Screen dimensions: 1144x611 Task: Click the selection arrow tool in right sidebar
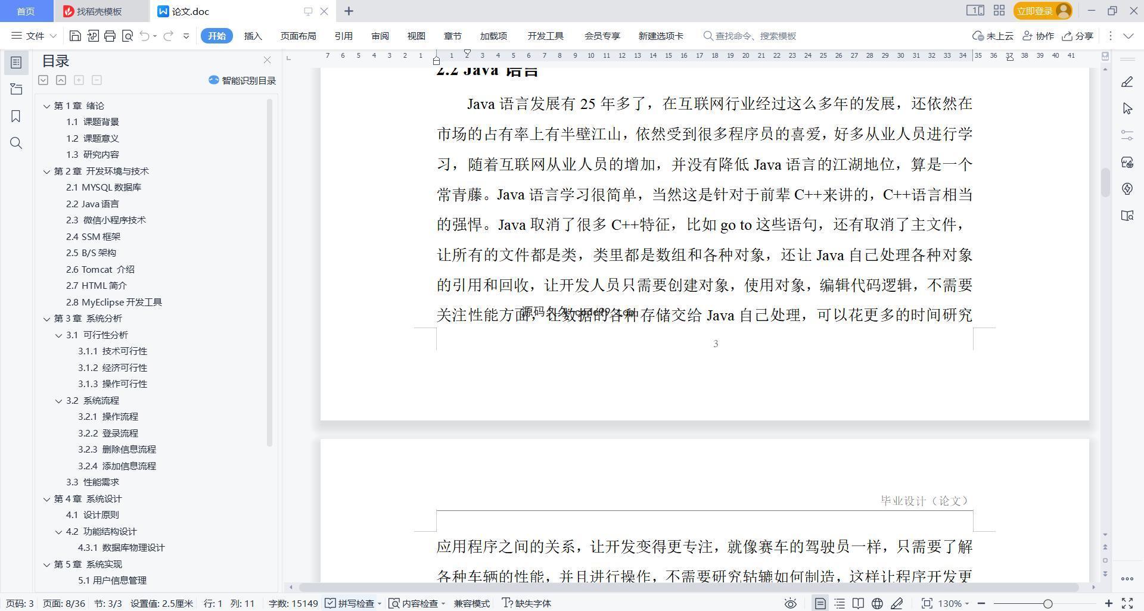pyautogui.click(x=1127, y=108)
